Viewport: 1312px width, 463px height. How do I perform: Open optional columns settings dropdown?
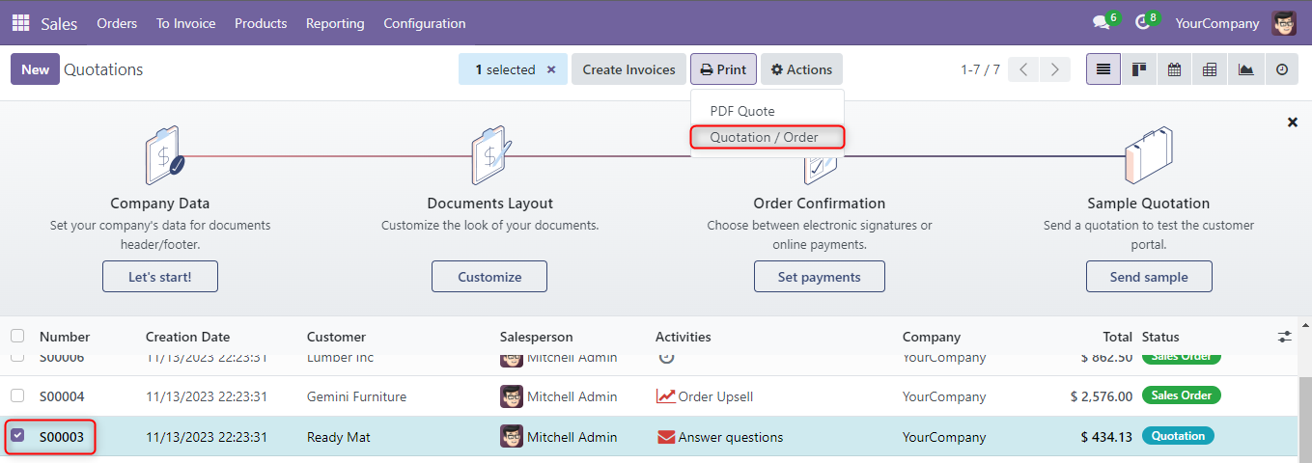[x=1284, y=337]
